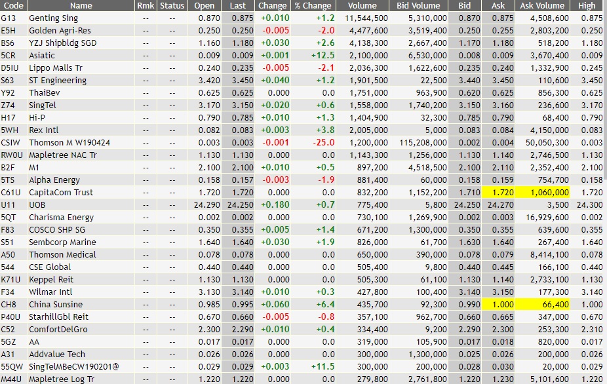Sort by the Code column header
The image size is (607, 384).
click(x=14, y=5)
